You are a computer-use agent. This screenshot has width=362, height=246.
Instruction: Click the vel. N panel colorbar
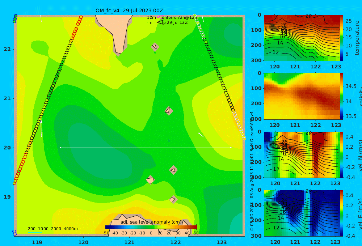coord(341,154)
